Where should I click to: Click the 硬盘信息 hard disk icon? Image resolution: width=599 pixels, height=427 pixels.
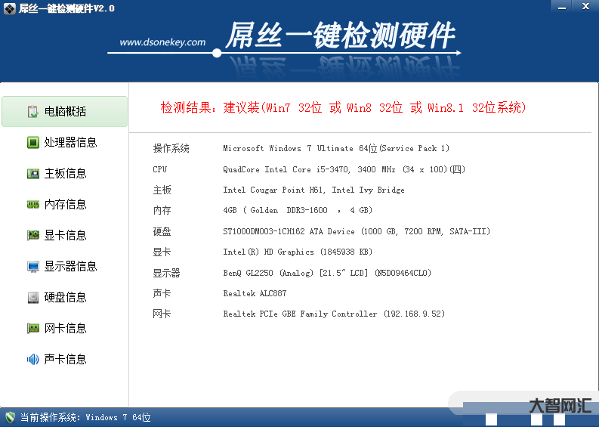tap(33, 298)
